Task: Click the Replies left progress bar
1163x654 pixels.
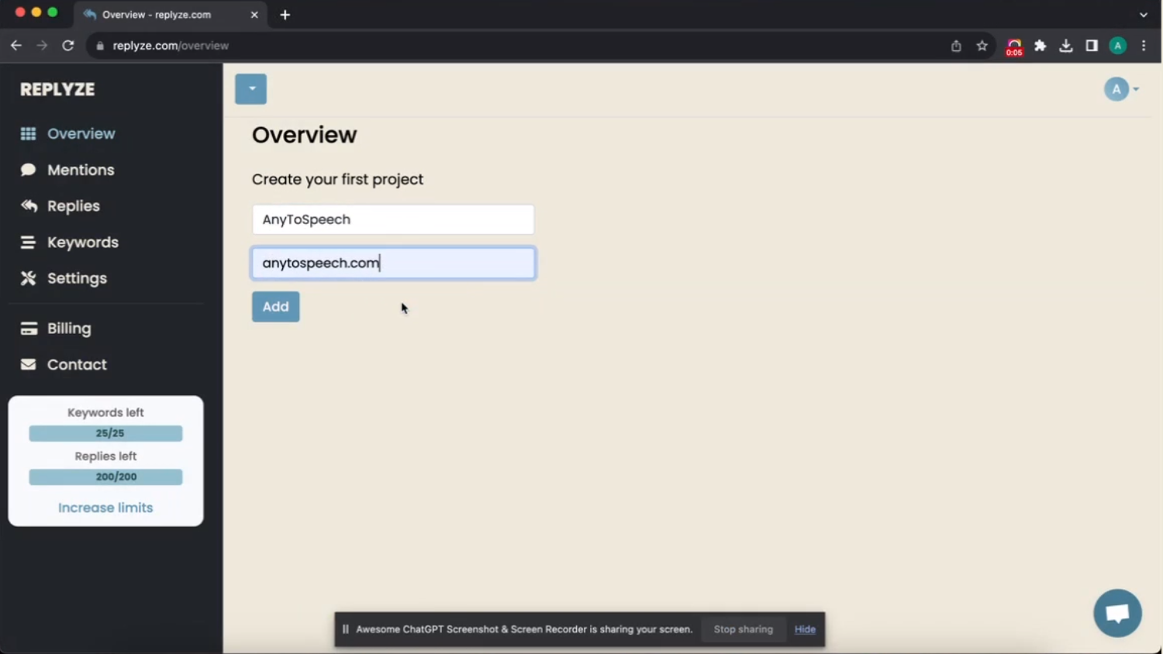Action: (x=105, y=477)
